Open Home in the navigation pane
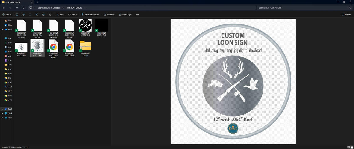This screenshot has height=149, width=354. point(8,21)
